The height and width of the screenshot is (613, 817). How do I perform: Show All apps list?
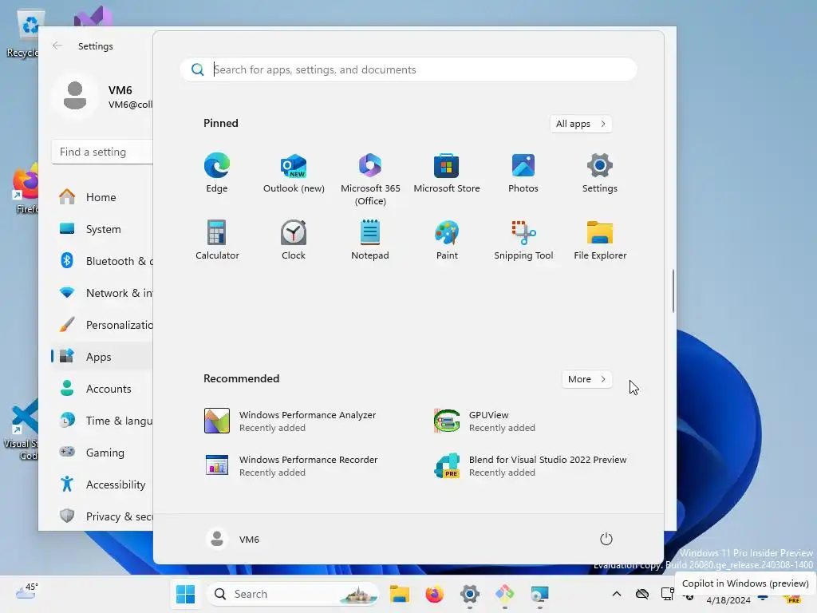tap(581, 124)
